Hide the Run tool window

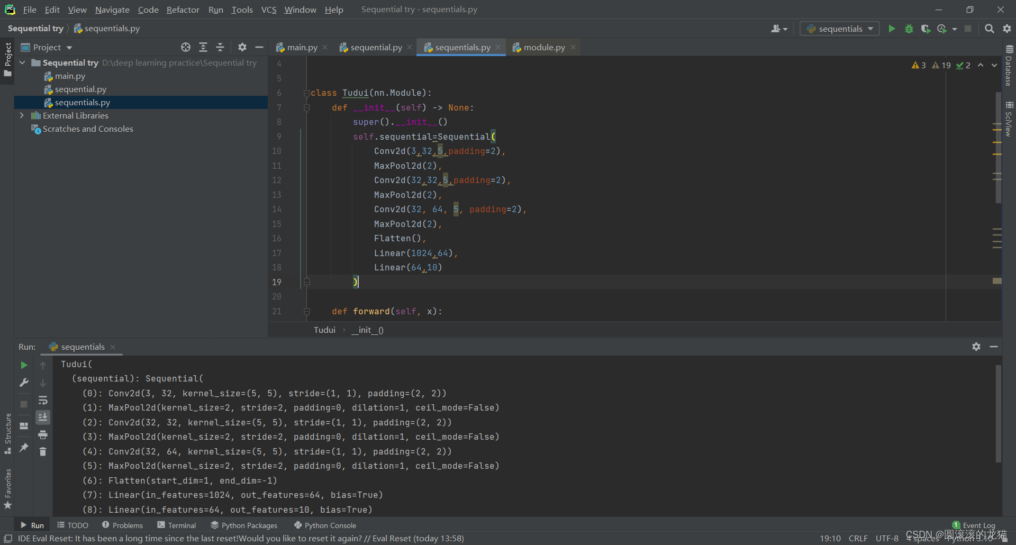pyautogui.click(x=994, y=347)
